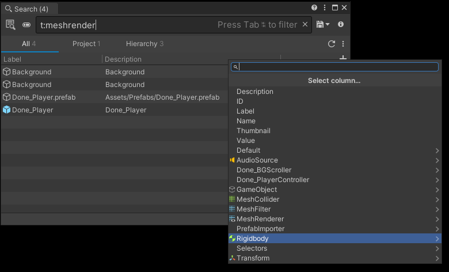Toggle the search filter block mode icon
The image size is (449, 272).
pyautogui.click(x=26, y=25)
